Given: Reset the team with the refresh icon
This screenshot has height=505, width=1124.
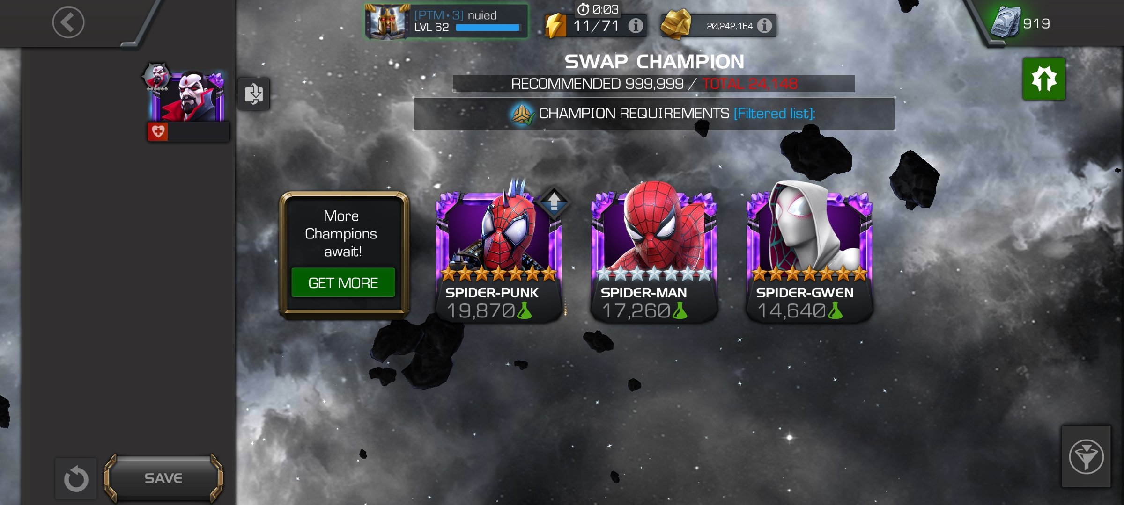Looking at the screenshot, I should click(76, 479).
